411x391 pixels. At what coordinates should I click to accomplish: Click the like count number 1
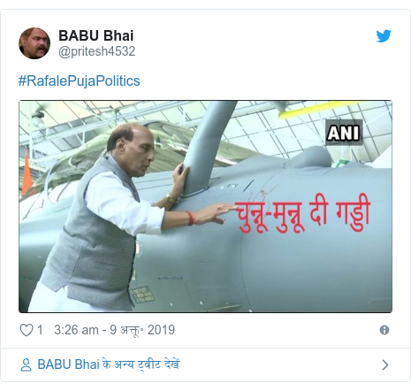(x=40, y=330)
